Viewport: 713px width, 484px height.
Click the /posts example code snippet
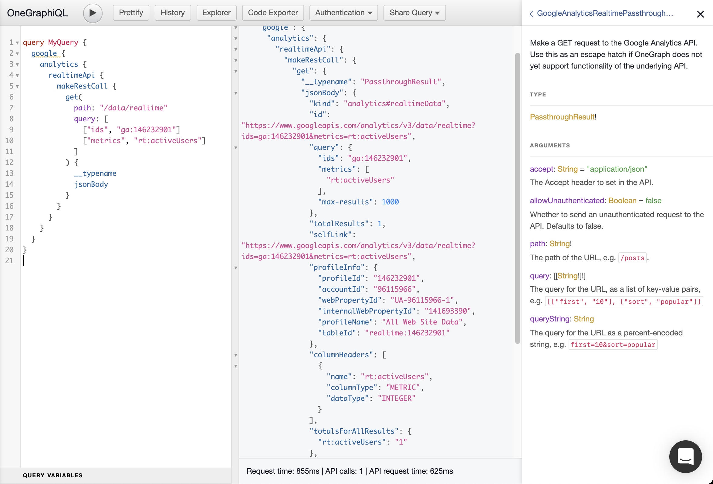[632, 258]
